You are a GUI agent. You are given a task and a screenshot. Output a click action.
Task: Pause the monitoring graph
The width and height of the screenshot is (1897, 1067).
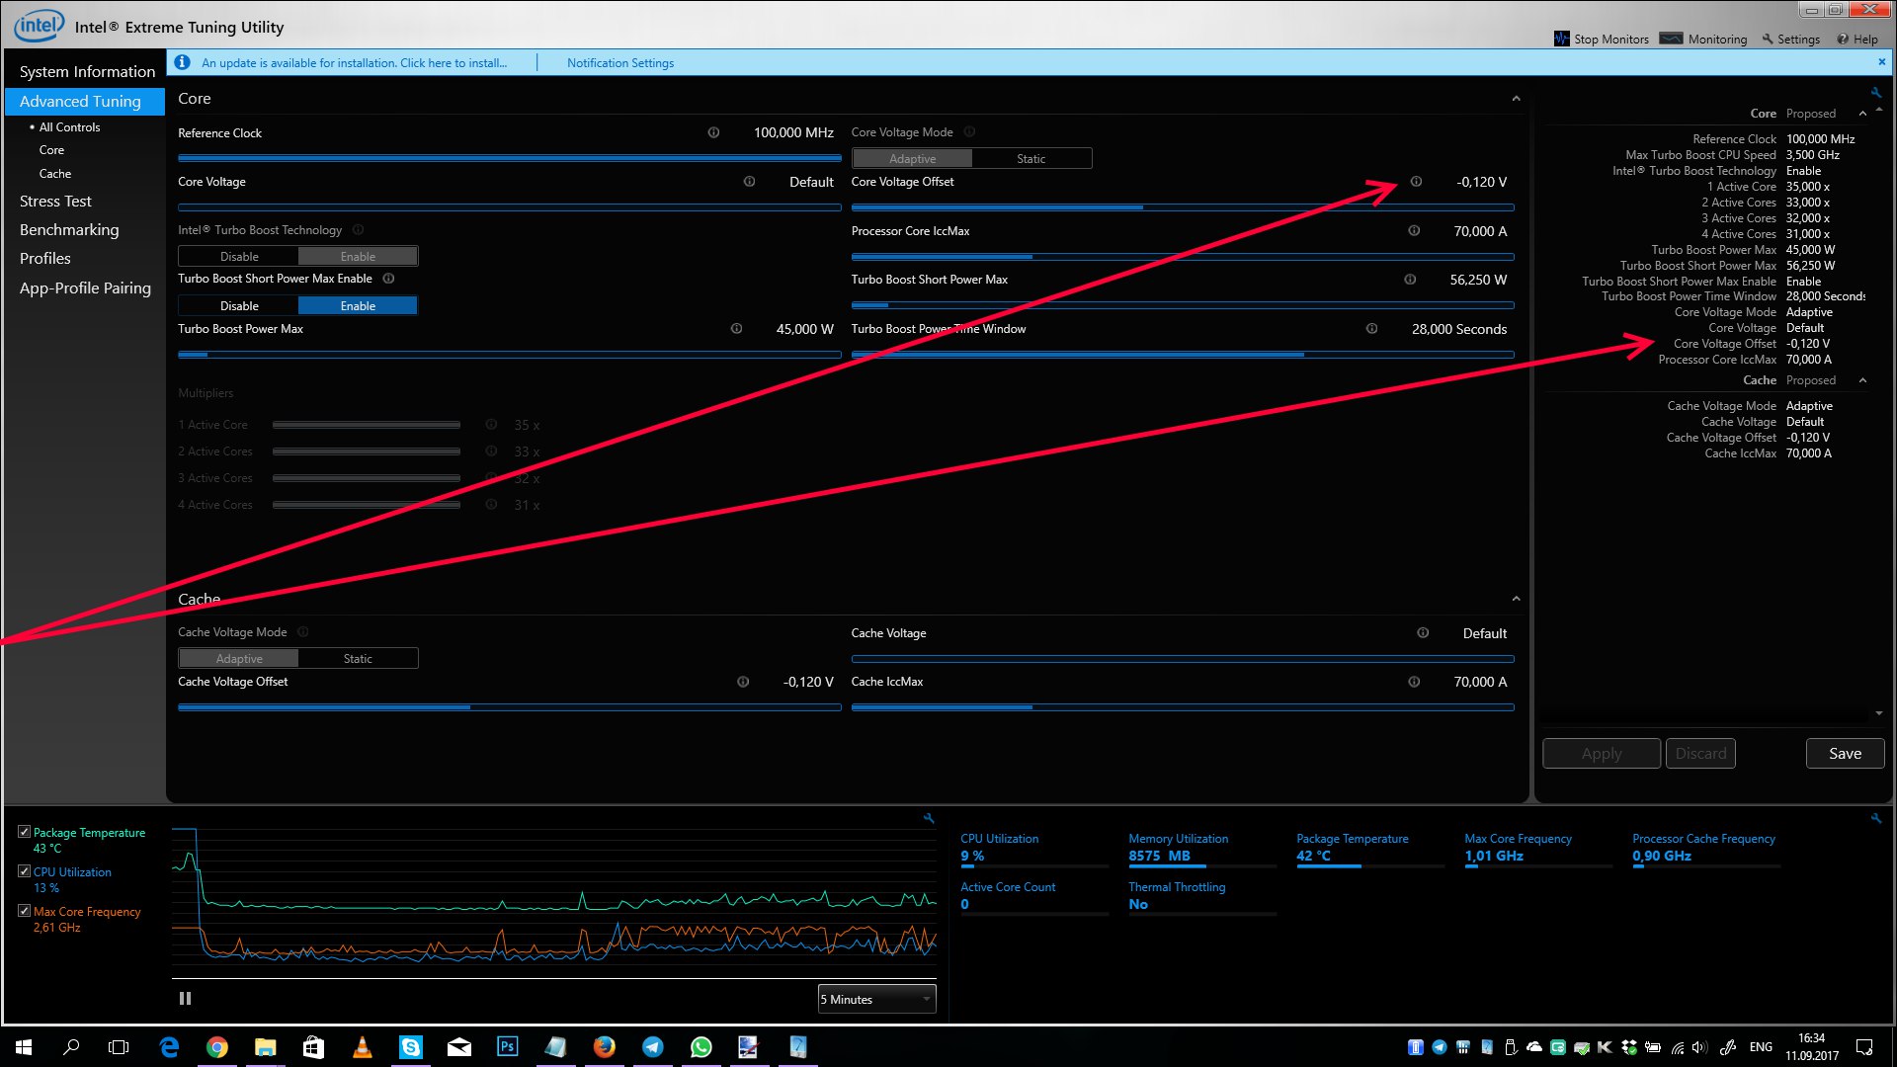(185, 999)
